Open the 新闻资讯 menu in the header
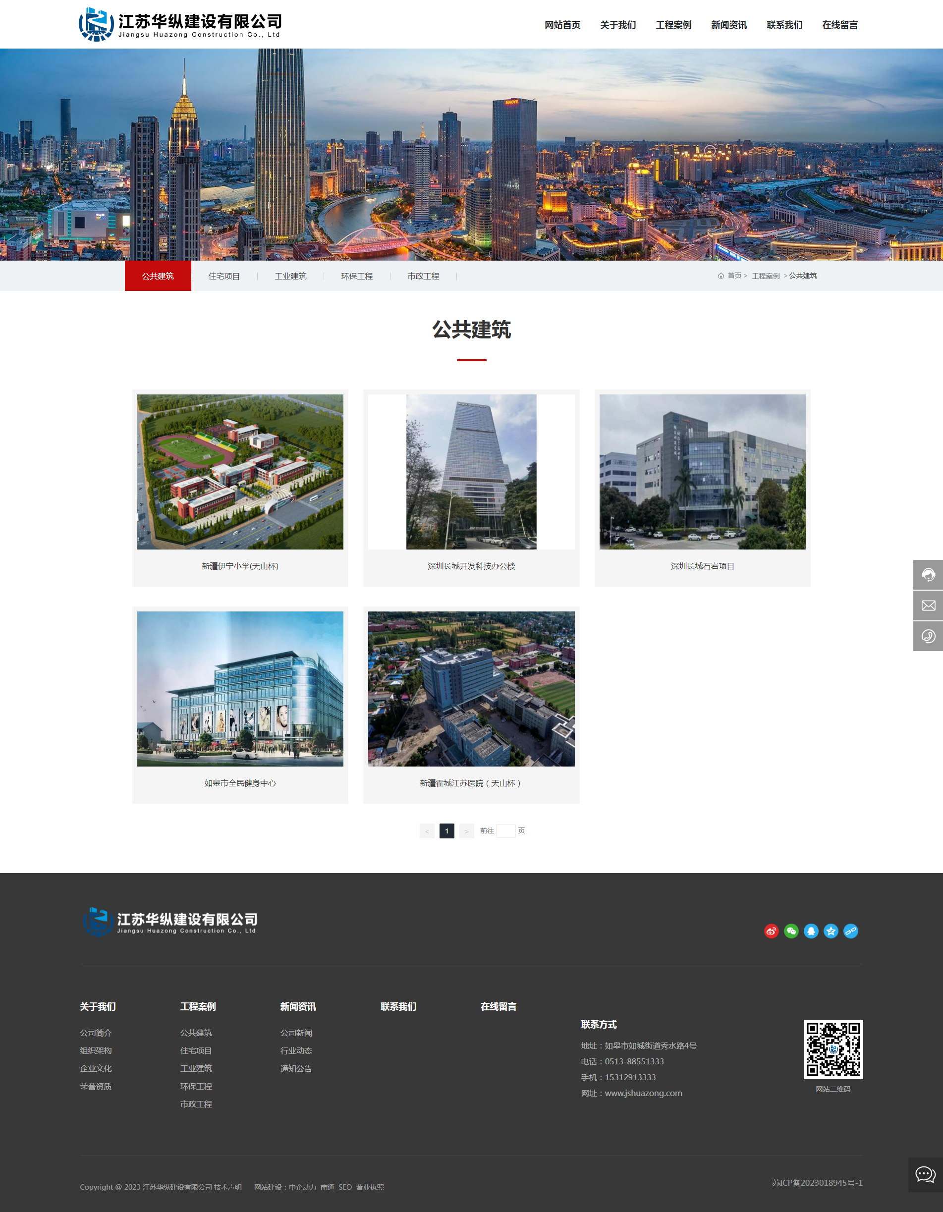The image size is (943, 1212). [728, 24]
